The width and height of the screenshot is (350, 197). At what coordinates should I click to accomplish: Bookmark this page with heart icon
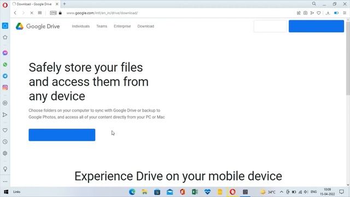point(319,13)
